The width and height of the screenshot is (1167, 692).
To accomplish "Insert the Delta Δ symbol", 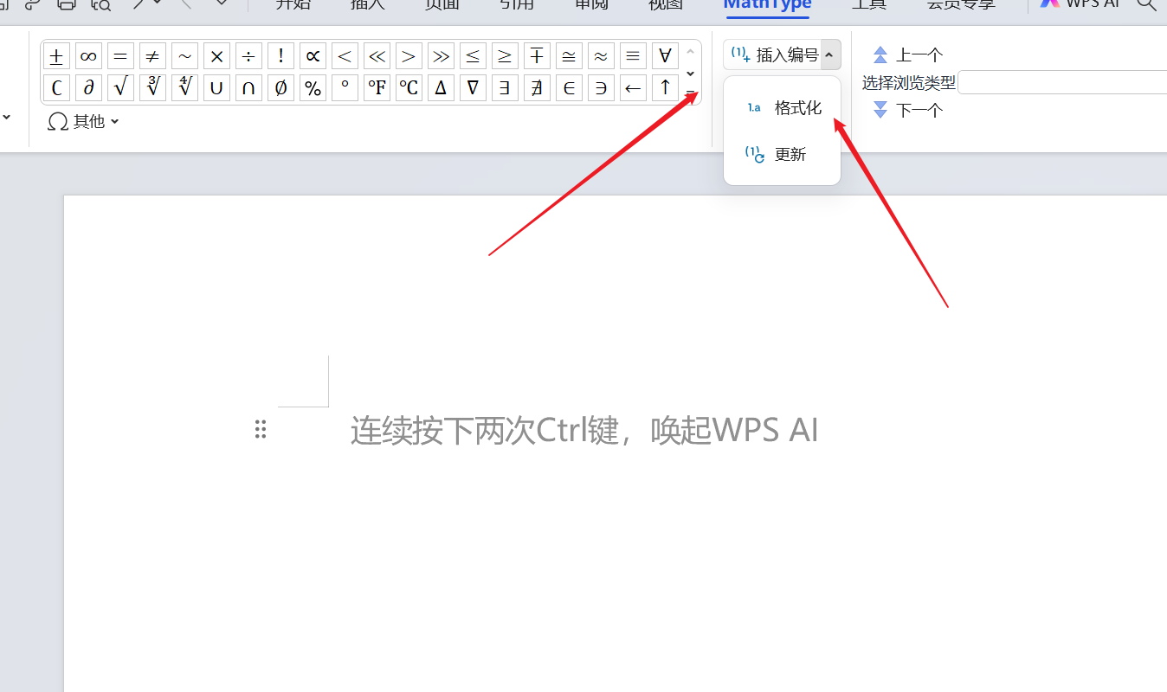I will click(x=441, y=88).
